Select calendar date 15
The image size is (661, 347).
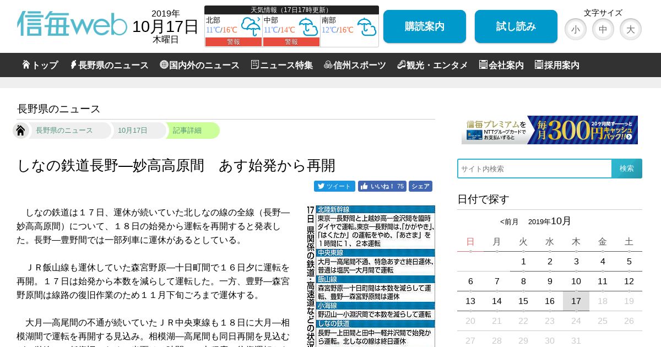tap(523, 301)
